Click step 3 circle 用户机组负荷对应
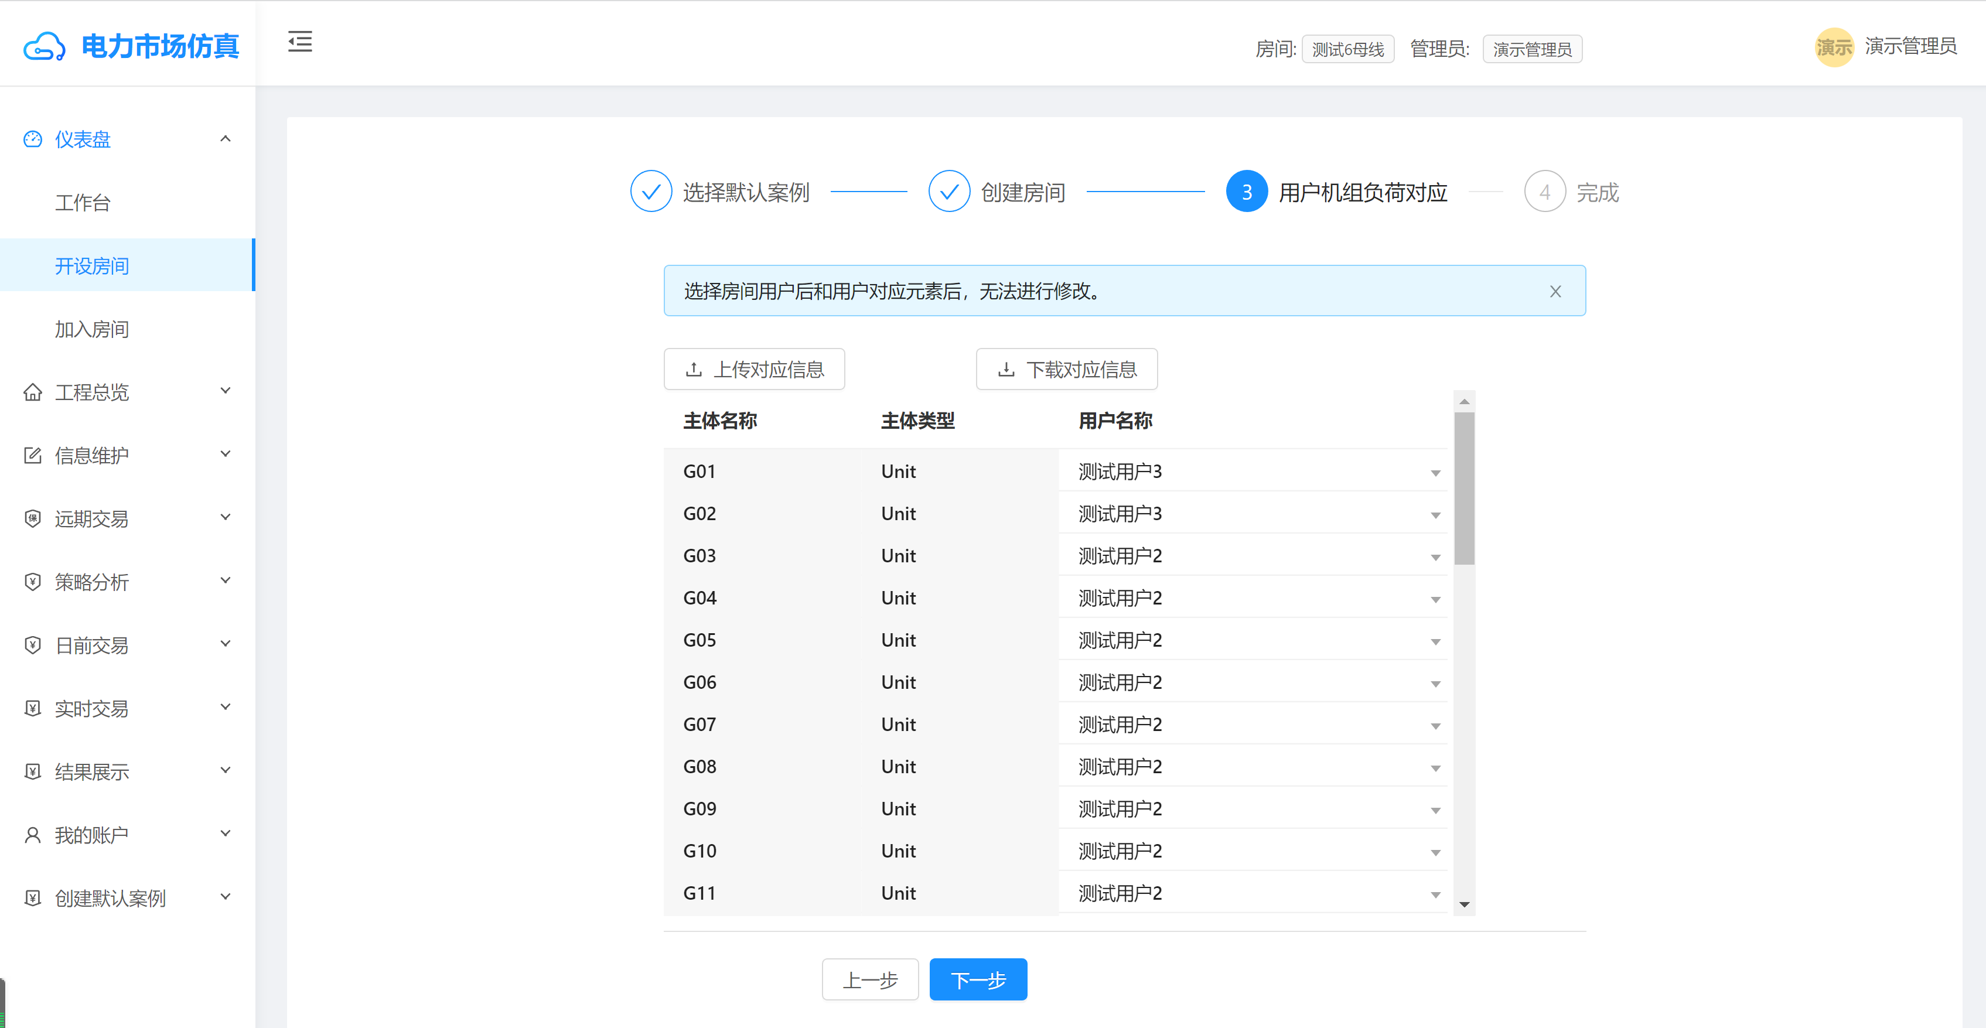 point(1247,191)
